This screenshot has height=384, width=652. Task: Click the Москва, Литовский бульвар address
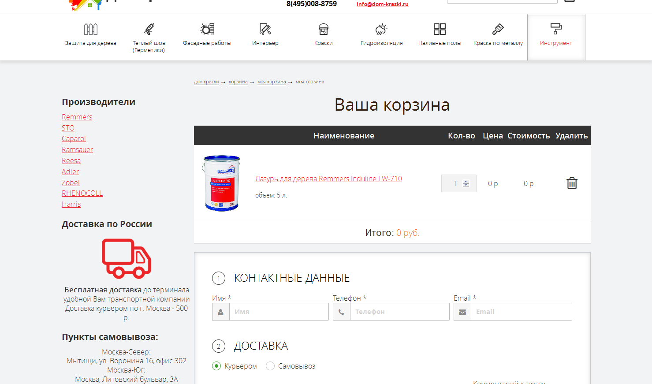coord(127,379)
